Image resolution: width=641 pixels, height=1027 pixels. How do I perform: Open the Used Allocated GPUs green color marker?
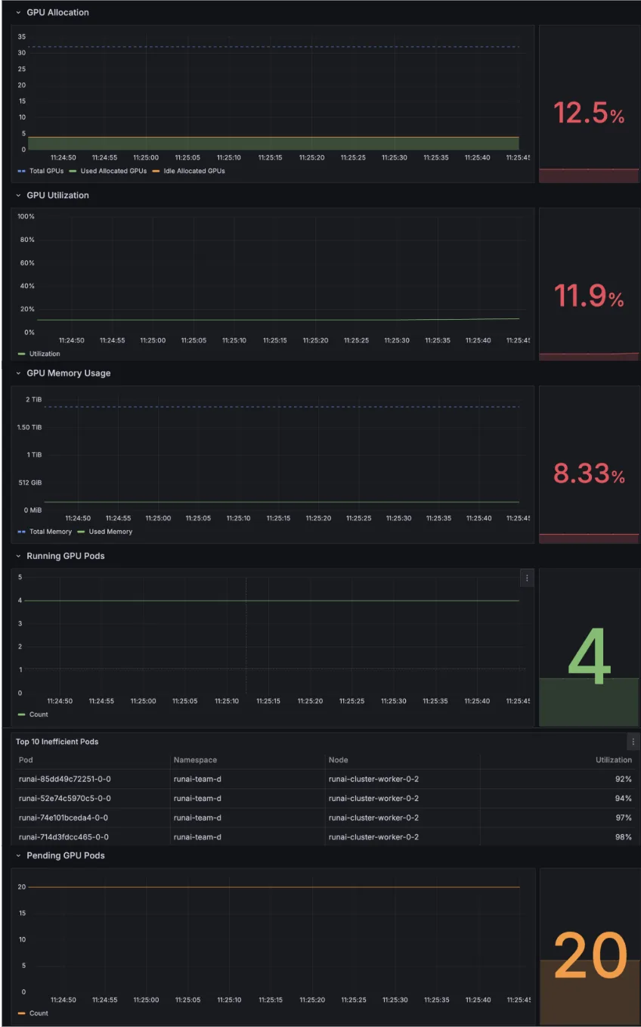click(73, 171)
